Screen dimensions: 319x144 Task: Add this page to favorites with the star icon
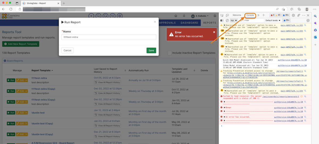tap(284, 9)
